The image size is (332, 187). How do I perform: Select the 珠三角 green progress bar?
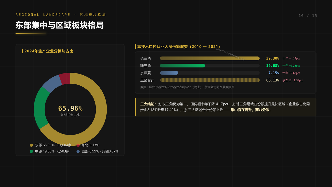pos(182,66)
